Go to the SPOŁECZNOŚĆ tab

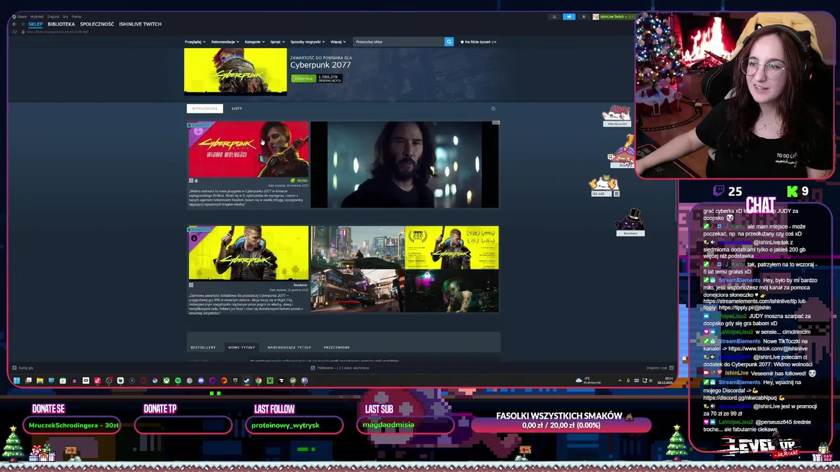pos(97,24)
